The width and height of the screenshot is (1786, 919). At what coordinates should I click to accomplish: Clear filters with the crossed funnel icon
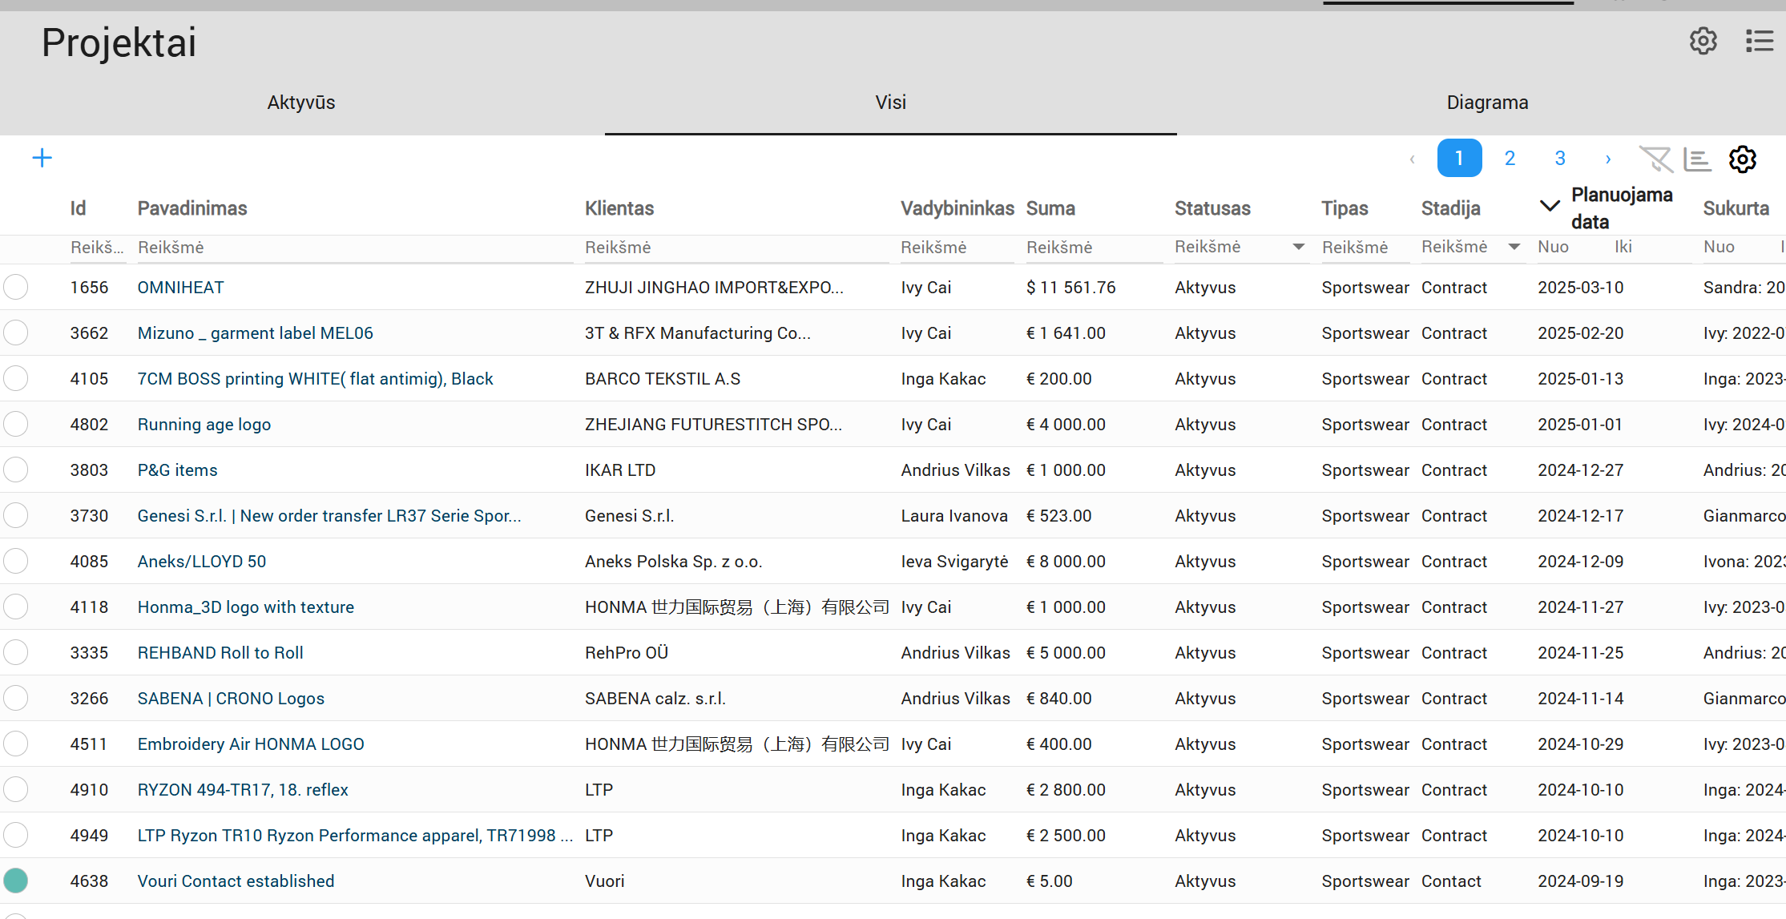coord(1655,159)
